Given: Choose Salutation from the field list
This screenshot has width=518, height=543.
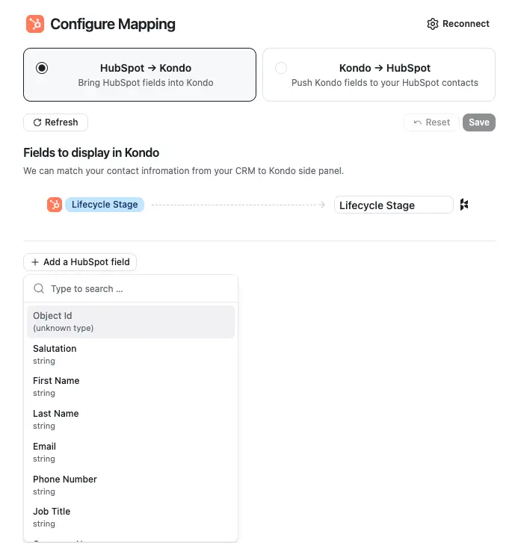Looking at the screenshot, I should [131, 354].
